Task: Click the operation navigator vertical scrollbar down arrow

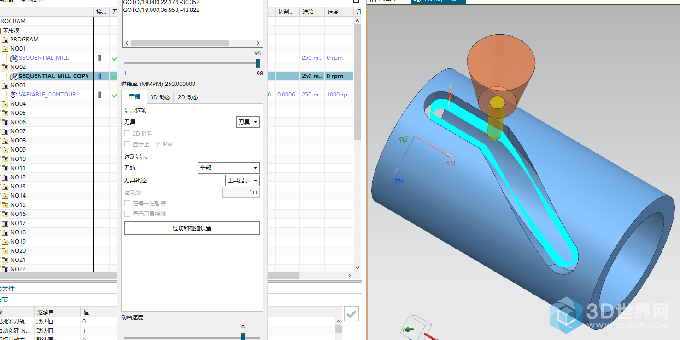Action: point(357,268)
